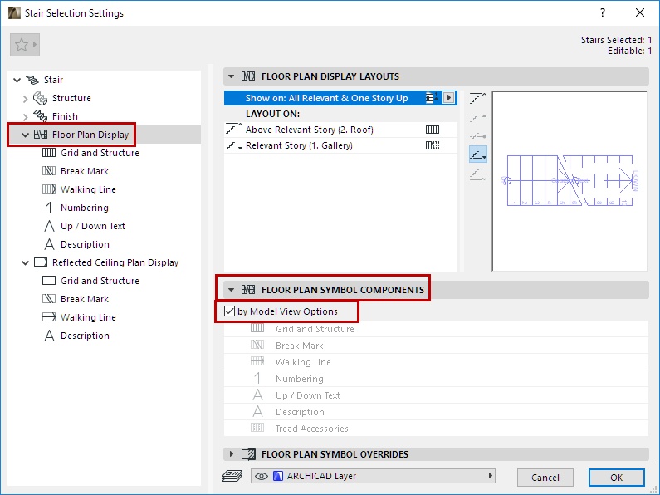Screen dimensions: 660x495
Task: Choose the highlighted relevant story layout icon
Action: click(x=478, y=155)
